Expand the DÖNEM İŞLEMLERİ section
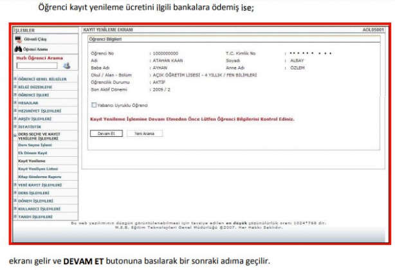 coord(15,201)
